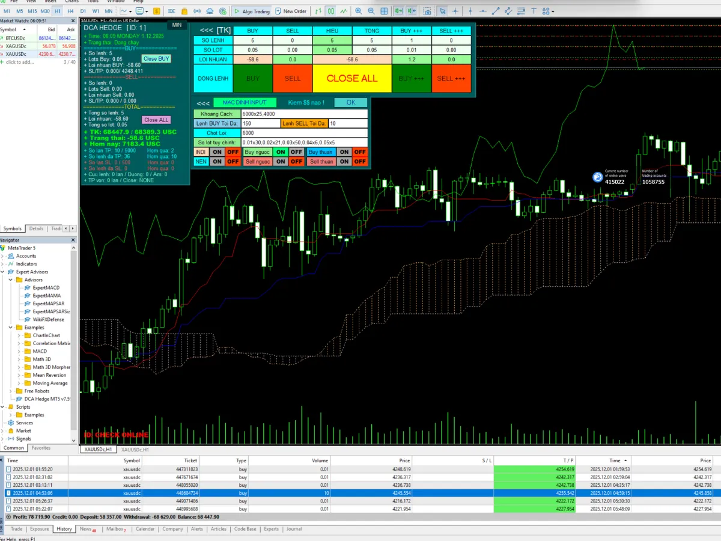Expand the Indicators node in Navigator

pyautogui.click(x=4, y=264)
